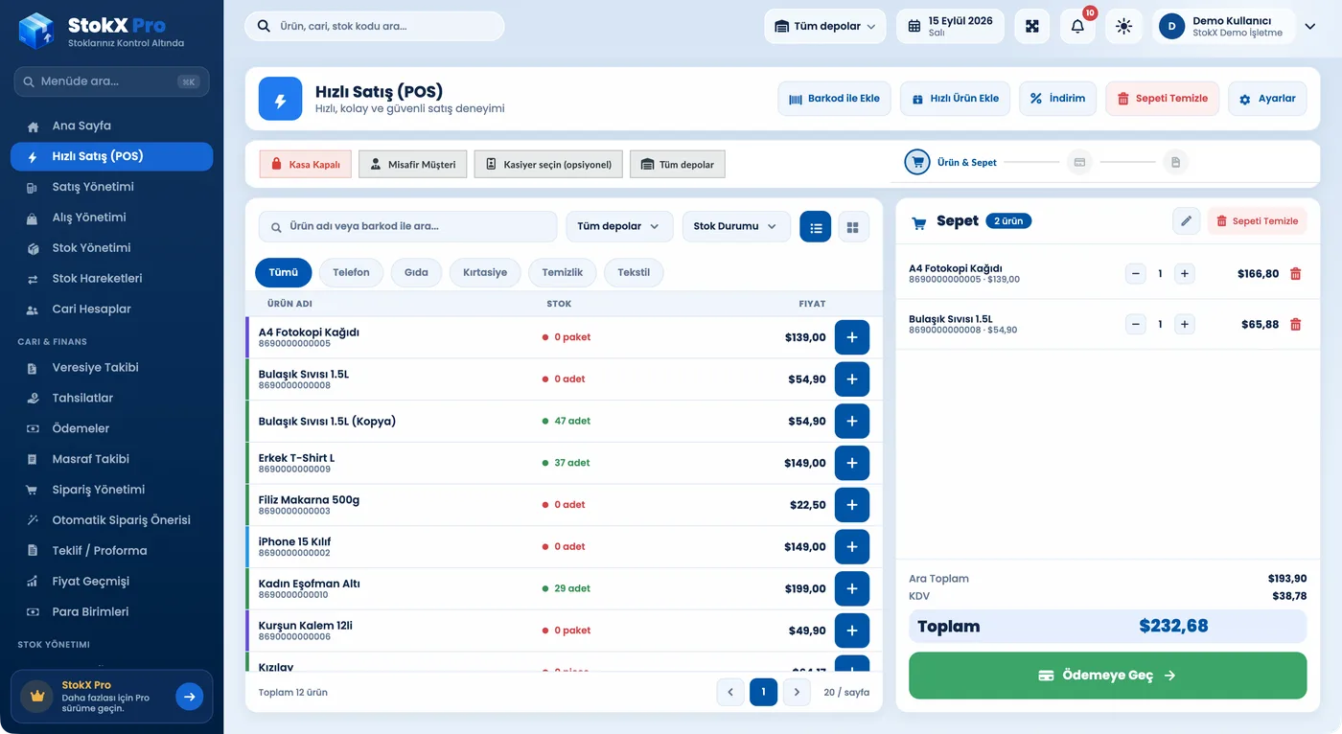Add Filiz Makarna 500g with plus button
1342x734 pixels.
(852, 505)
